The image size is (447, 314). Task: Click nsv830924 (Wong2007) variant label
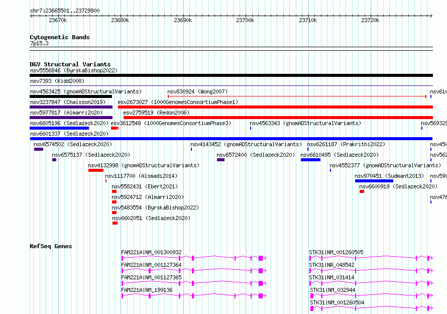[x=197, y=91]
